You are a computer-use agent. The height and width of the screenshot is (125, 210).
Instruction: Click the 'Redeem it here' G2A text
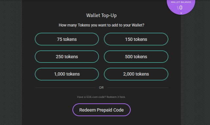(x=116, y=97)
